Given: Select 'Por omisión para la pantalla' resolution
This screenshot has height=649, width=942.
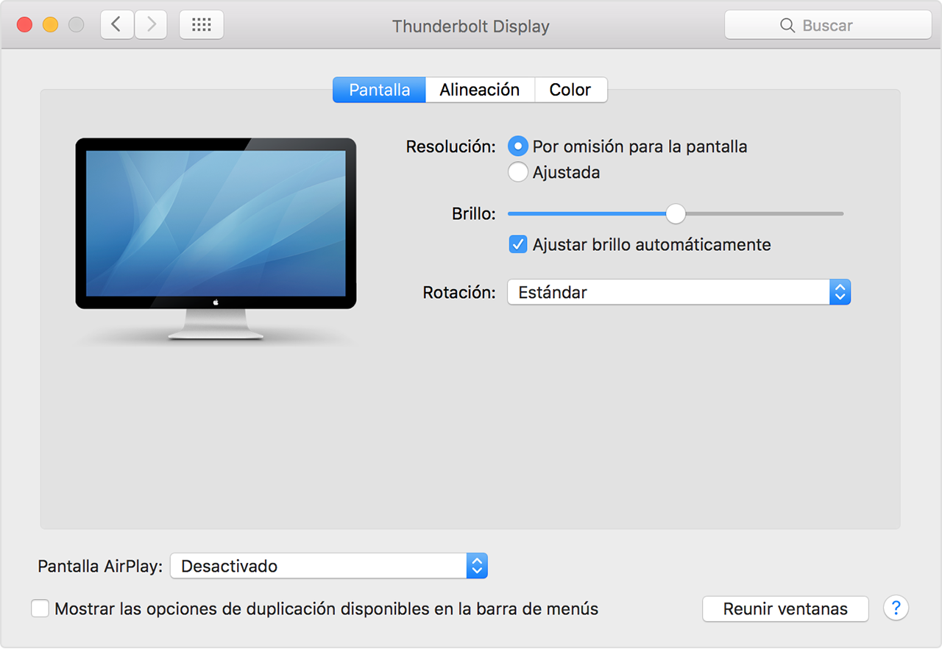Looking at the screenshot, I should click(518, 146).
